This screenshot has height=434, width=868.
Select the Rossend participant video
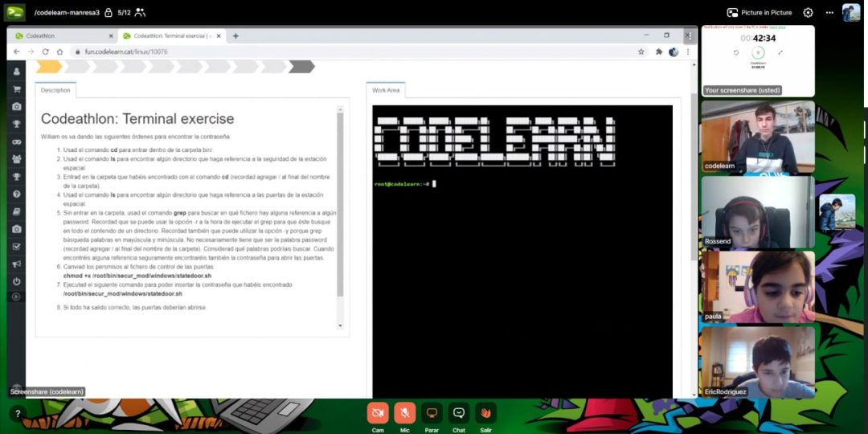tap(758, 212)
